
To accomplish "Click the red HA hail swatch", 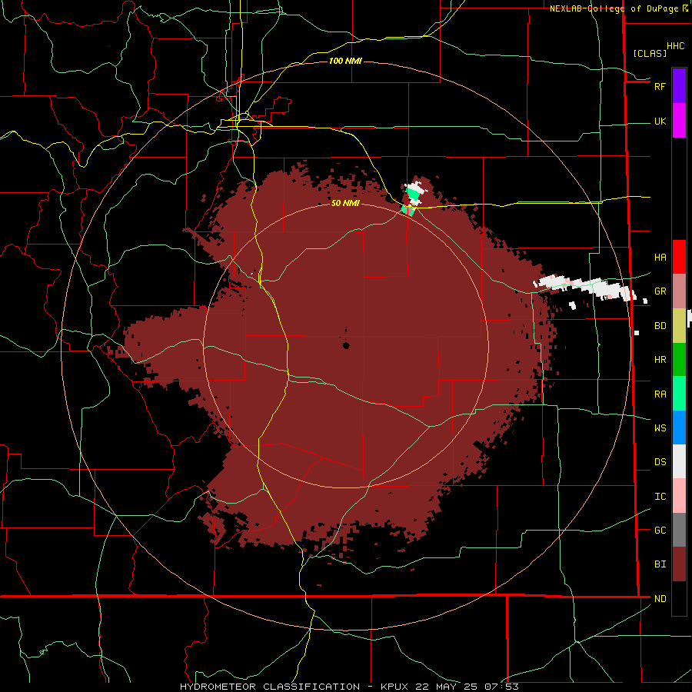I will (679, 257).
